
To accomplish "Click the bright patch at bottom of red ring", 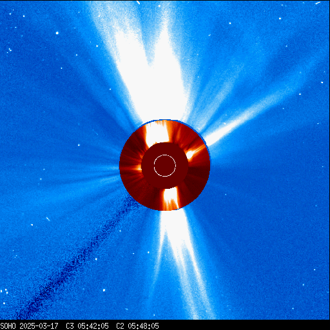I will click(x=170, y=199).
